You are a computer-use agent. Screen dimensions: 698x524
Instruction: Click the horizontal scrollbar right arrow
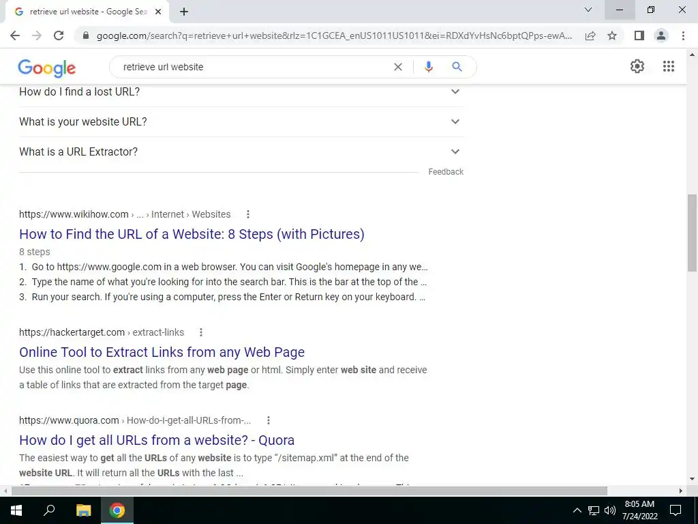(681, 491)
